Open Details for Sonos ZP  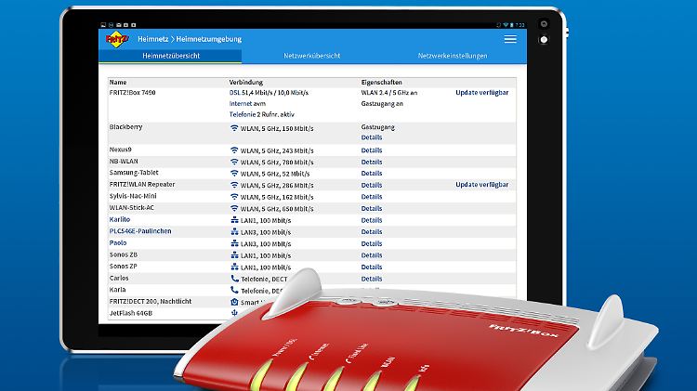point(372,267)
